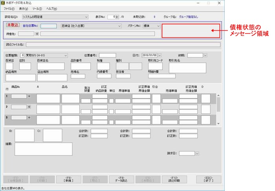Click the detail list scrollbar down arrow

(218, 124)
